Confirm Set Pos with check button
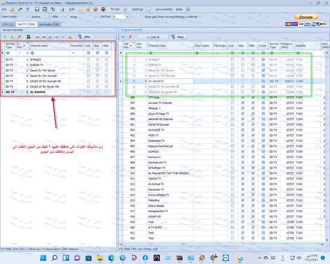Viewport: 330px width, 264px height. tap(127, 16)
